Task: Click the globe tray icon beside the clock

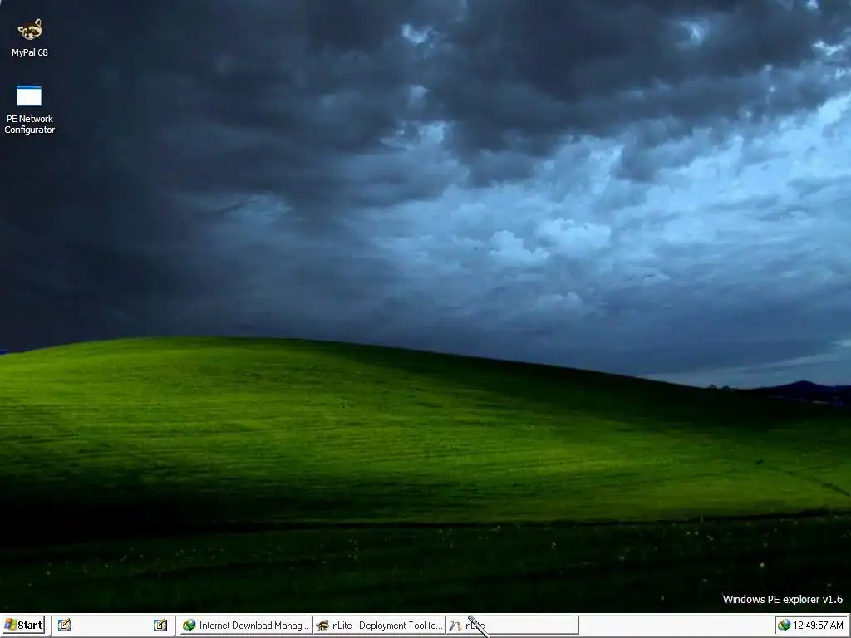Action: point(784,625)
